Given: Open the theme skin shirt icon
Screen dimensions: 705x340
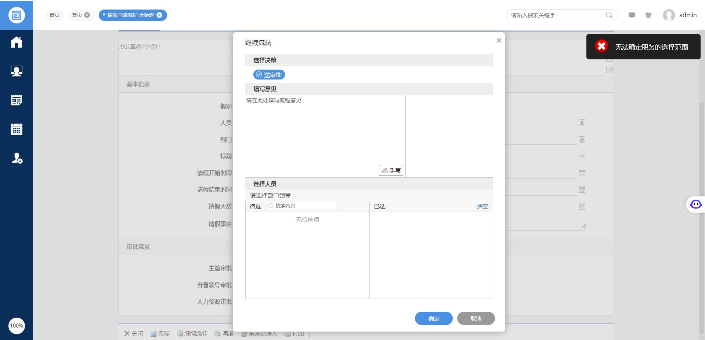Looking at the screenshot, I should (x=648, y=15).
